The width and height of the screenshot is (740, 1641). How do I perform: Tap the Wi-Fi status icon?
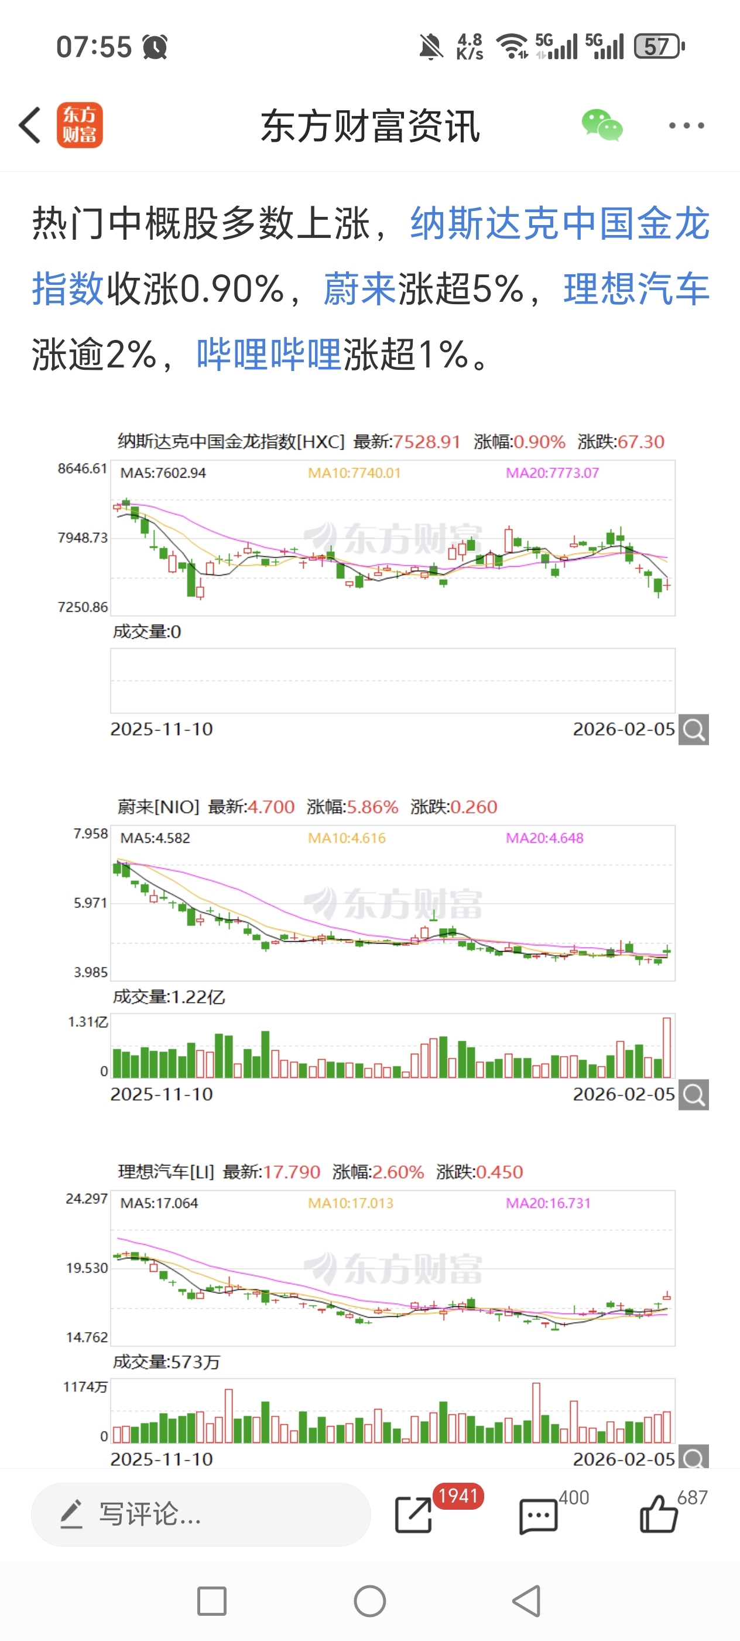pyautogui.click(x=512, y=46)
